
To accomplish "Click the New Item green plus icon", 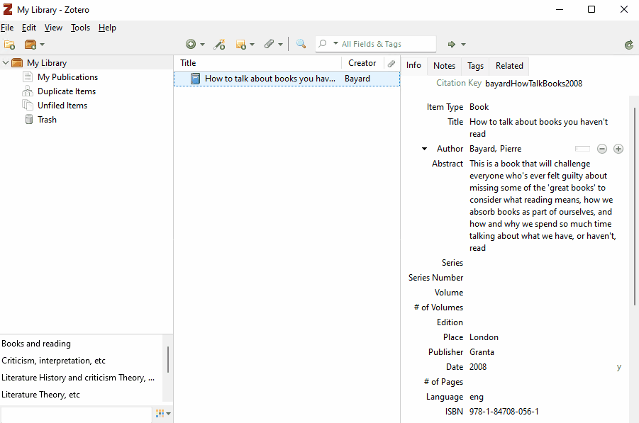I will coord(191,44).
